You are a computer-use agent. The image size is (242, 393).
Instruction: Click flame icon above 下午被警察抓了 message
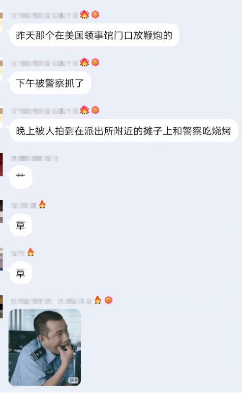(x=85, y=62)
